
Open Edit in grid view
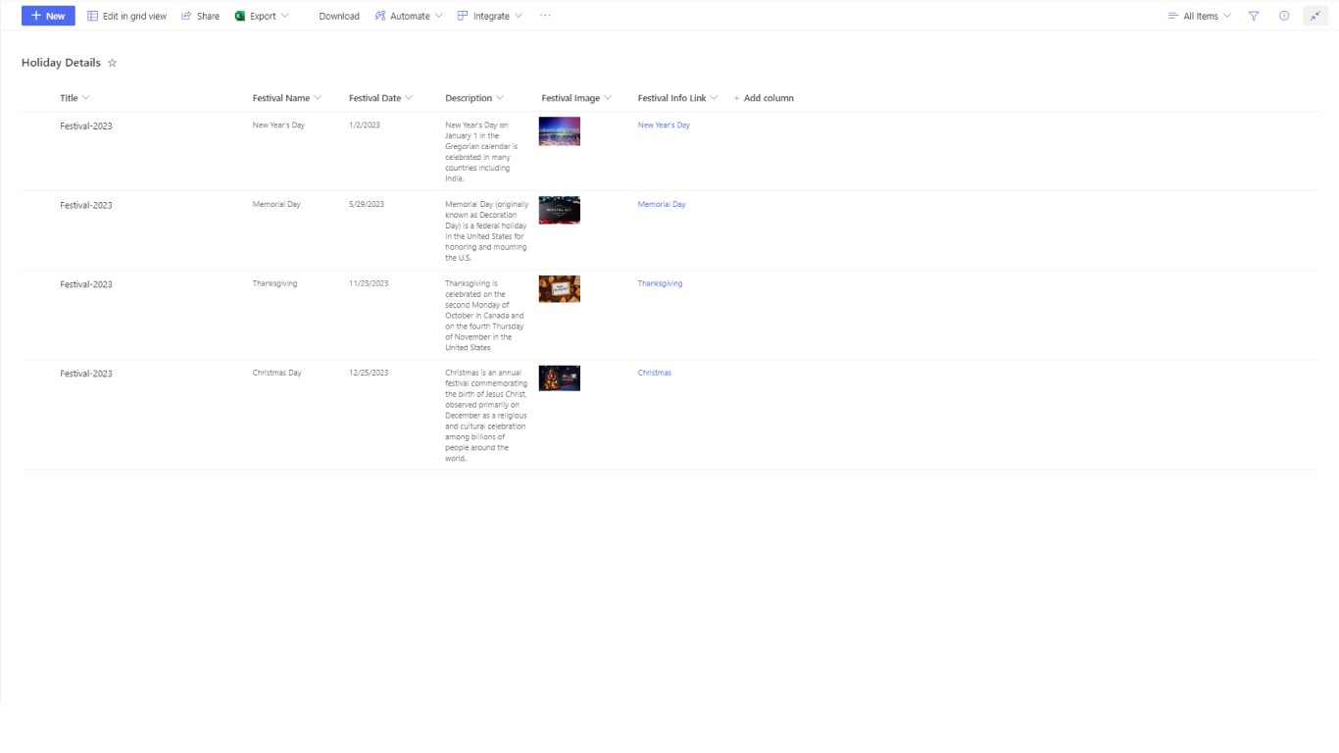tap(126, 16)
